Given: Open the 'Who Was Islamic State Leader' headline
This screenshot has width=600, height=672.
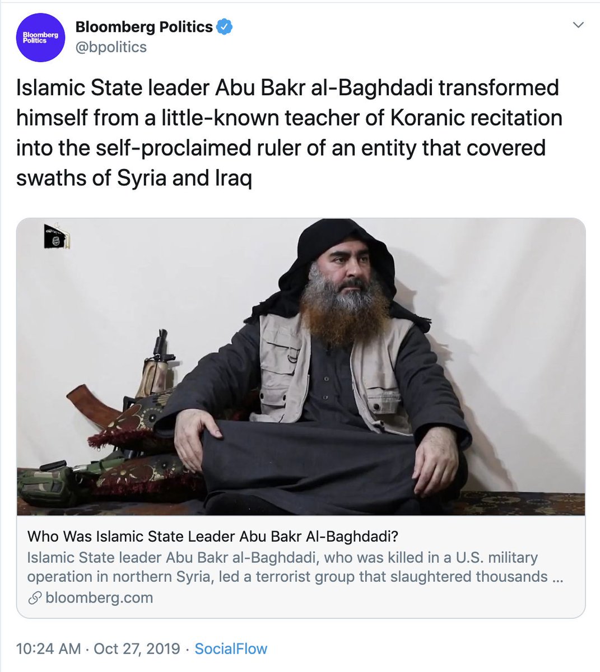Looking at the screenshot, I should click(213, 536).
